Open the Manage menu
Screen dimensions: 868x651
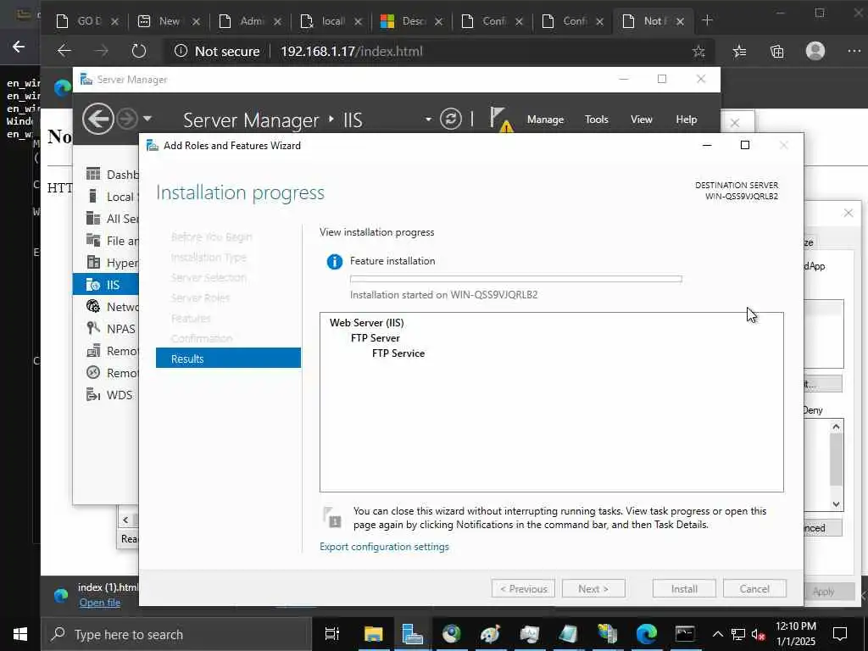(545, 120)
